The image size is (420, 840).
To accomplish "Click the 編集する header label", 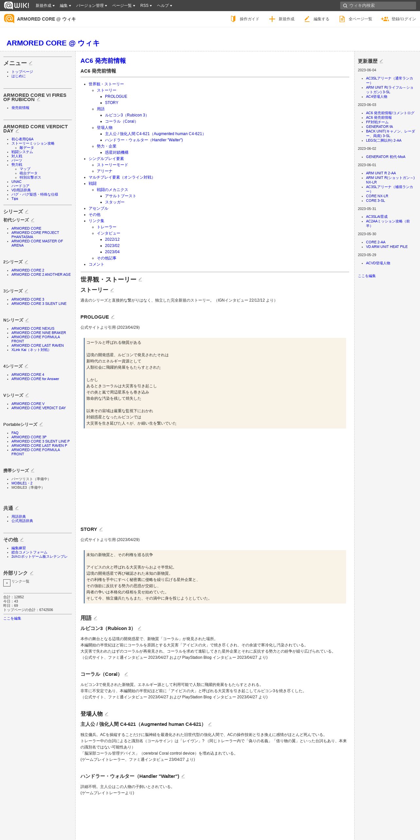I will pos(321,19).
